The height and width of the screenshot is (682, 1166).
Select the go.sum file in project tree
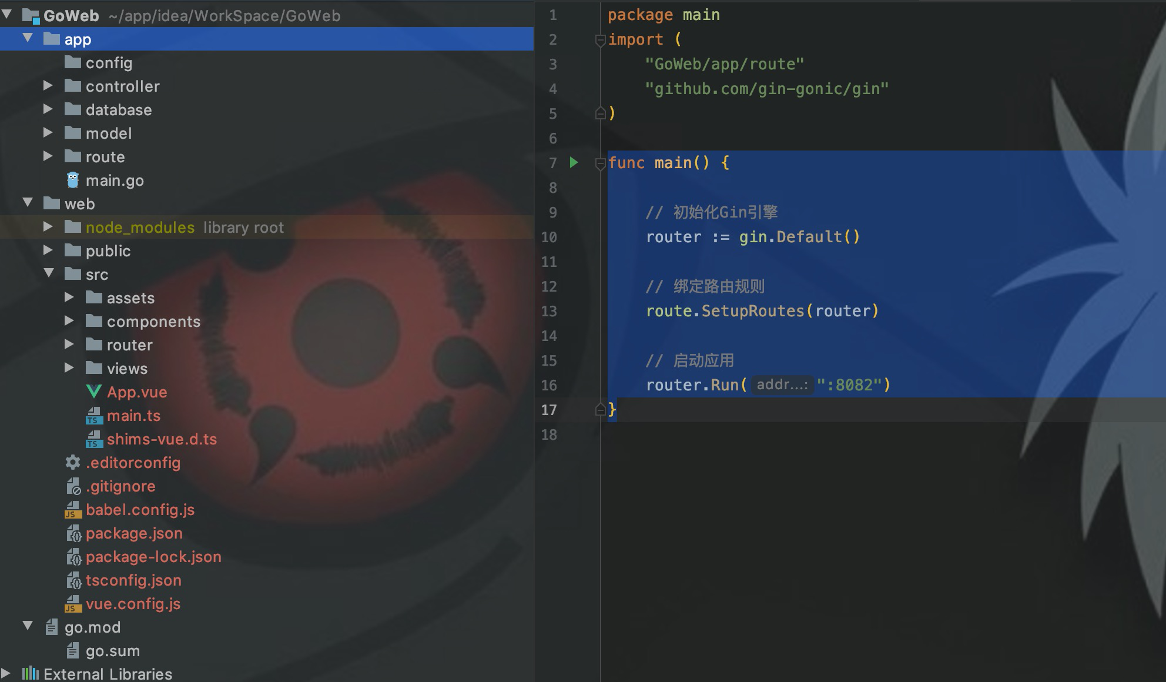pos(112,651)
